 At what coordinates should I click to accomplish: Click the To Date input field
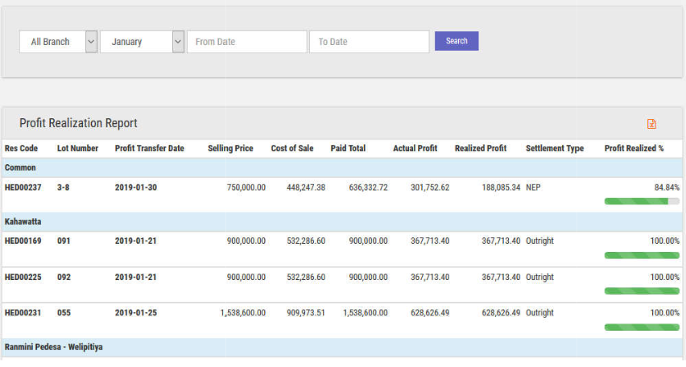pyautogui.click(x=369, y=42)
